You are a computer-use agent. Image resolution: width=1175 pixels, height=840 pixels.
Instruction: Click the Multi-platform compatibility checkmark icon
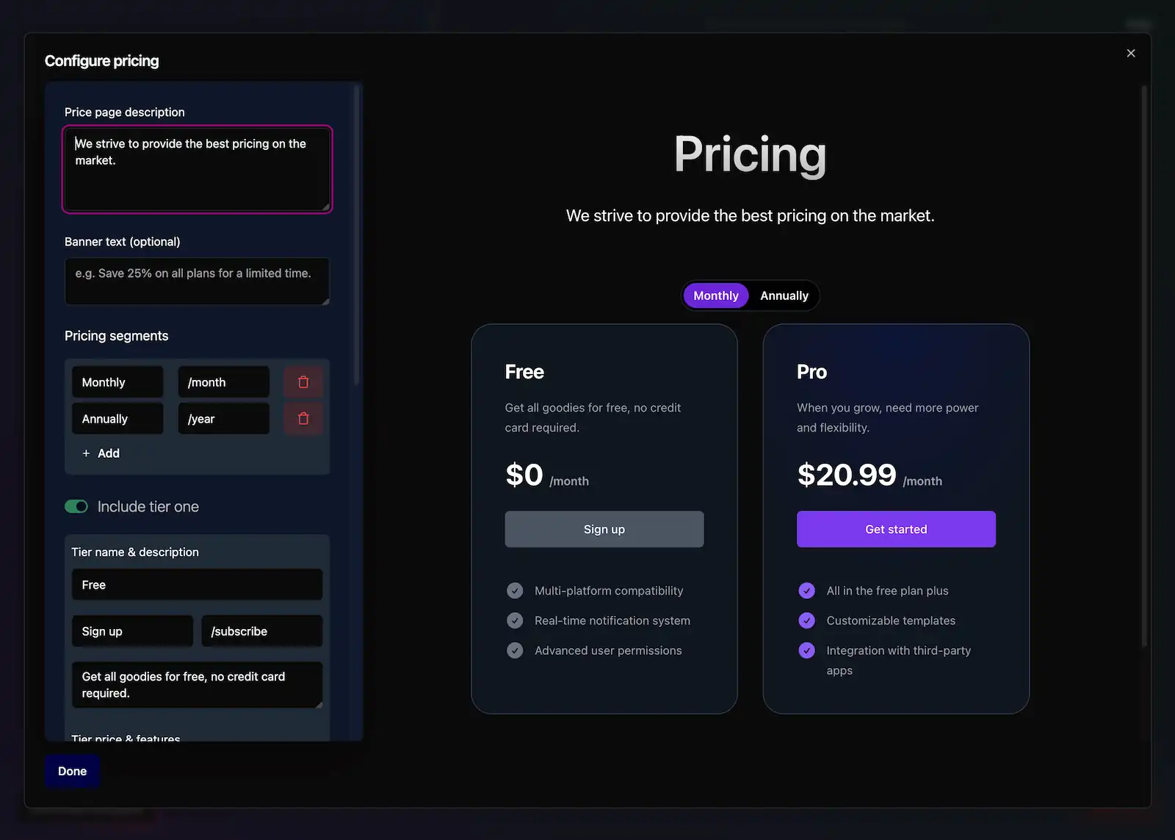(515, 591)
